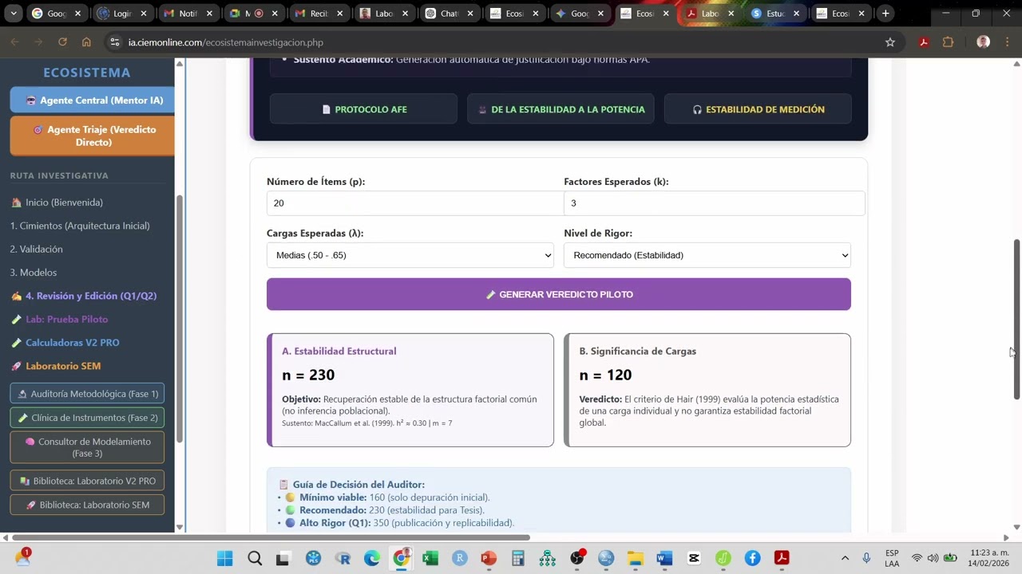View site information icon in address bar
Image resolution: width=1022 pixels, height=574 pixels.
115,42
